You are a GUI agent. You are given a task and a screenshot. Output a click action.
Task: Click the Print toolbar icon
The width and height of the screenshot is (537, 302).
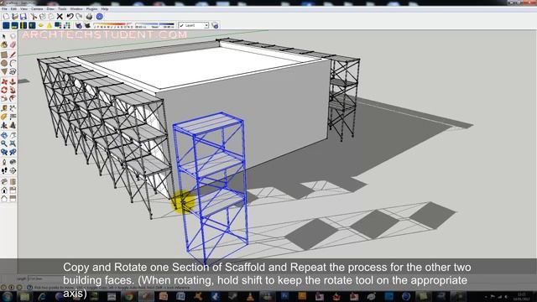pyautogui.click(x=90, y=17)
